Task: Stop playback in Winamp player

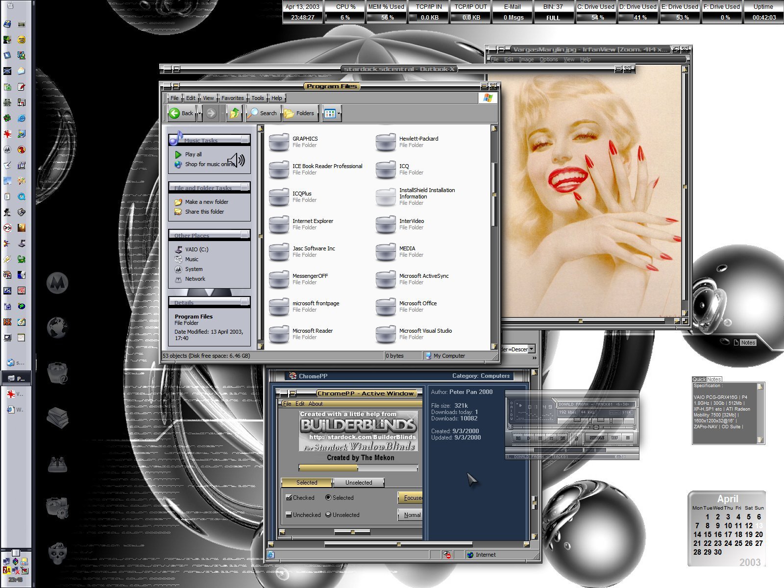Action: 551,438
